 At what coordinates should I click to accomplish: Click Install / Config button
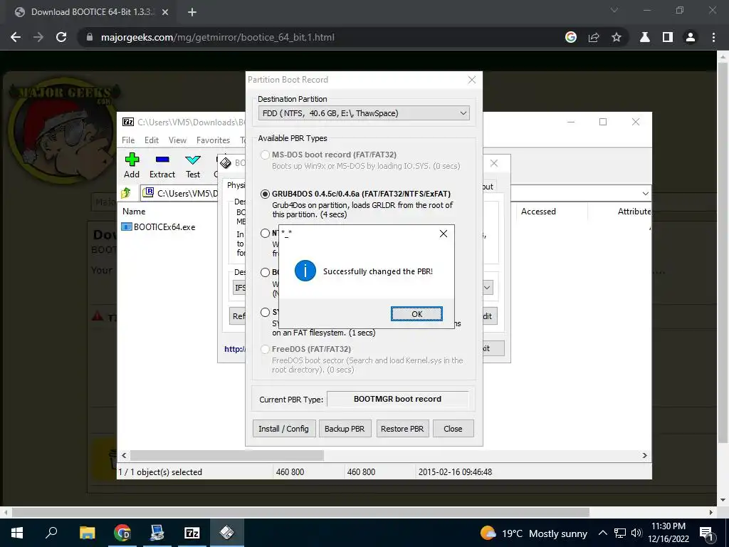(x=283, y=428)
